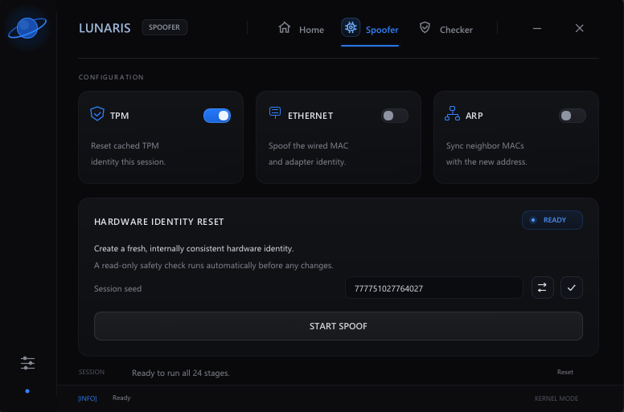
Task: Select the Spoofer tab label
Action: coord(382,30)
